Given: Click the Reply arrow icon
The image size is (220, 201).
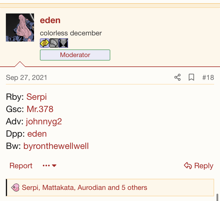Looking at the screenshot, I should point(188,166).
